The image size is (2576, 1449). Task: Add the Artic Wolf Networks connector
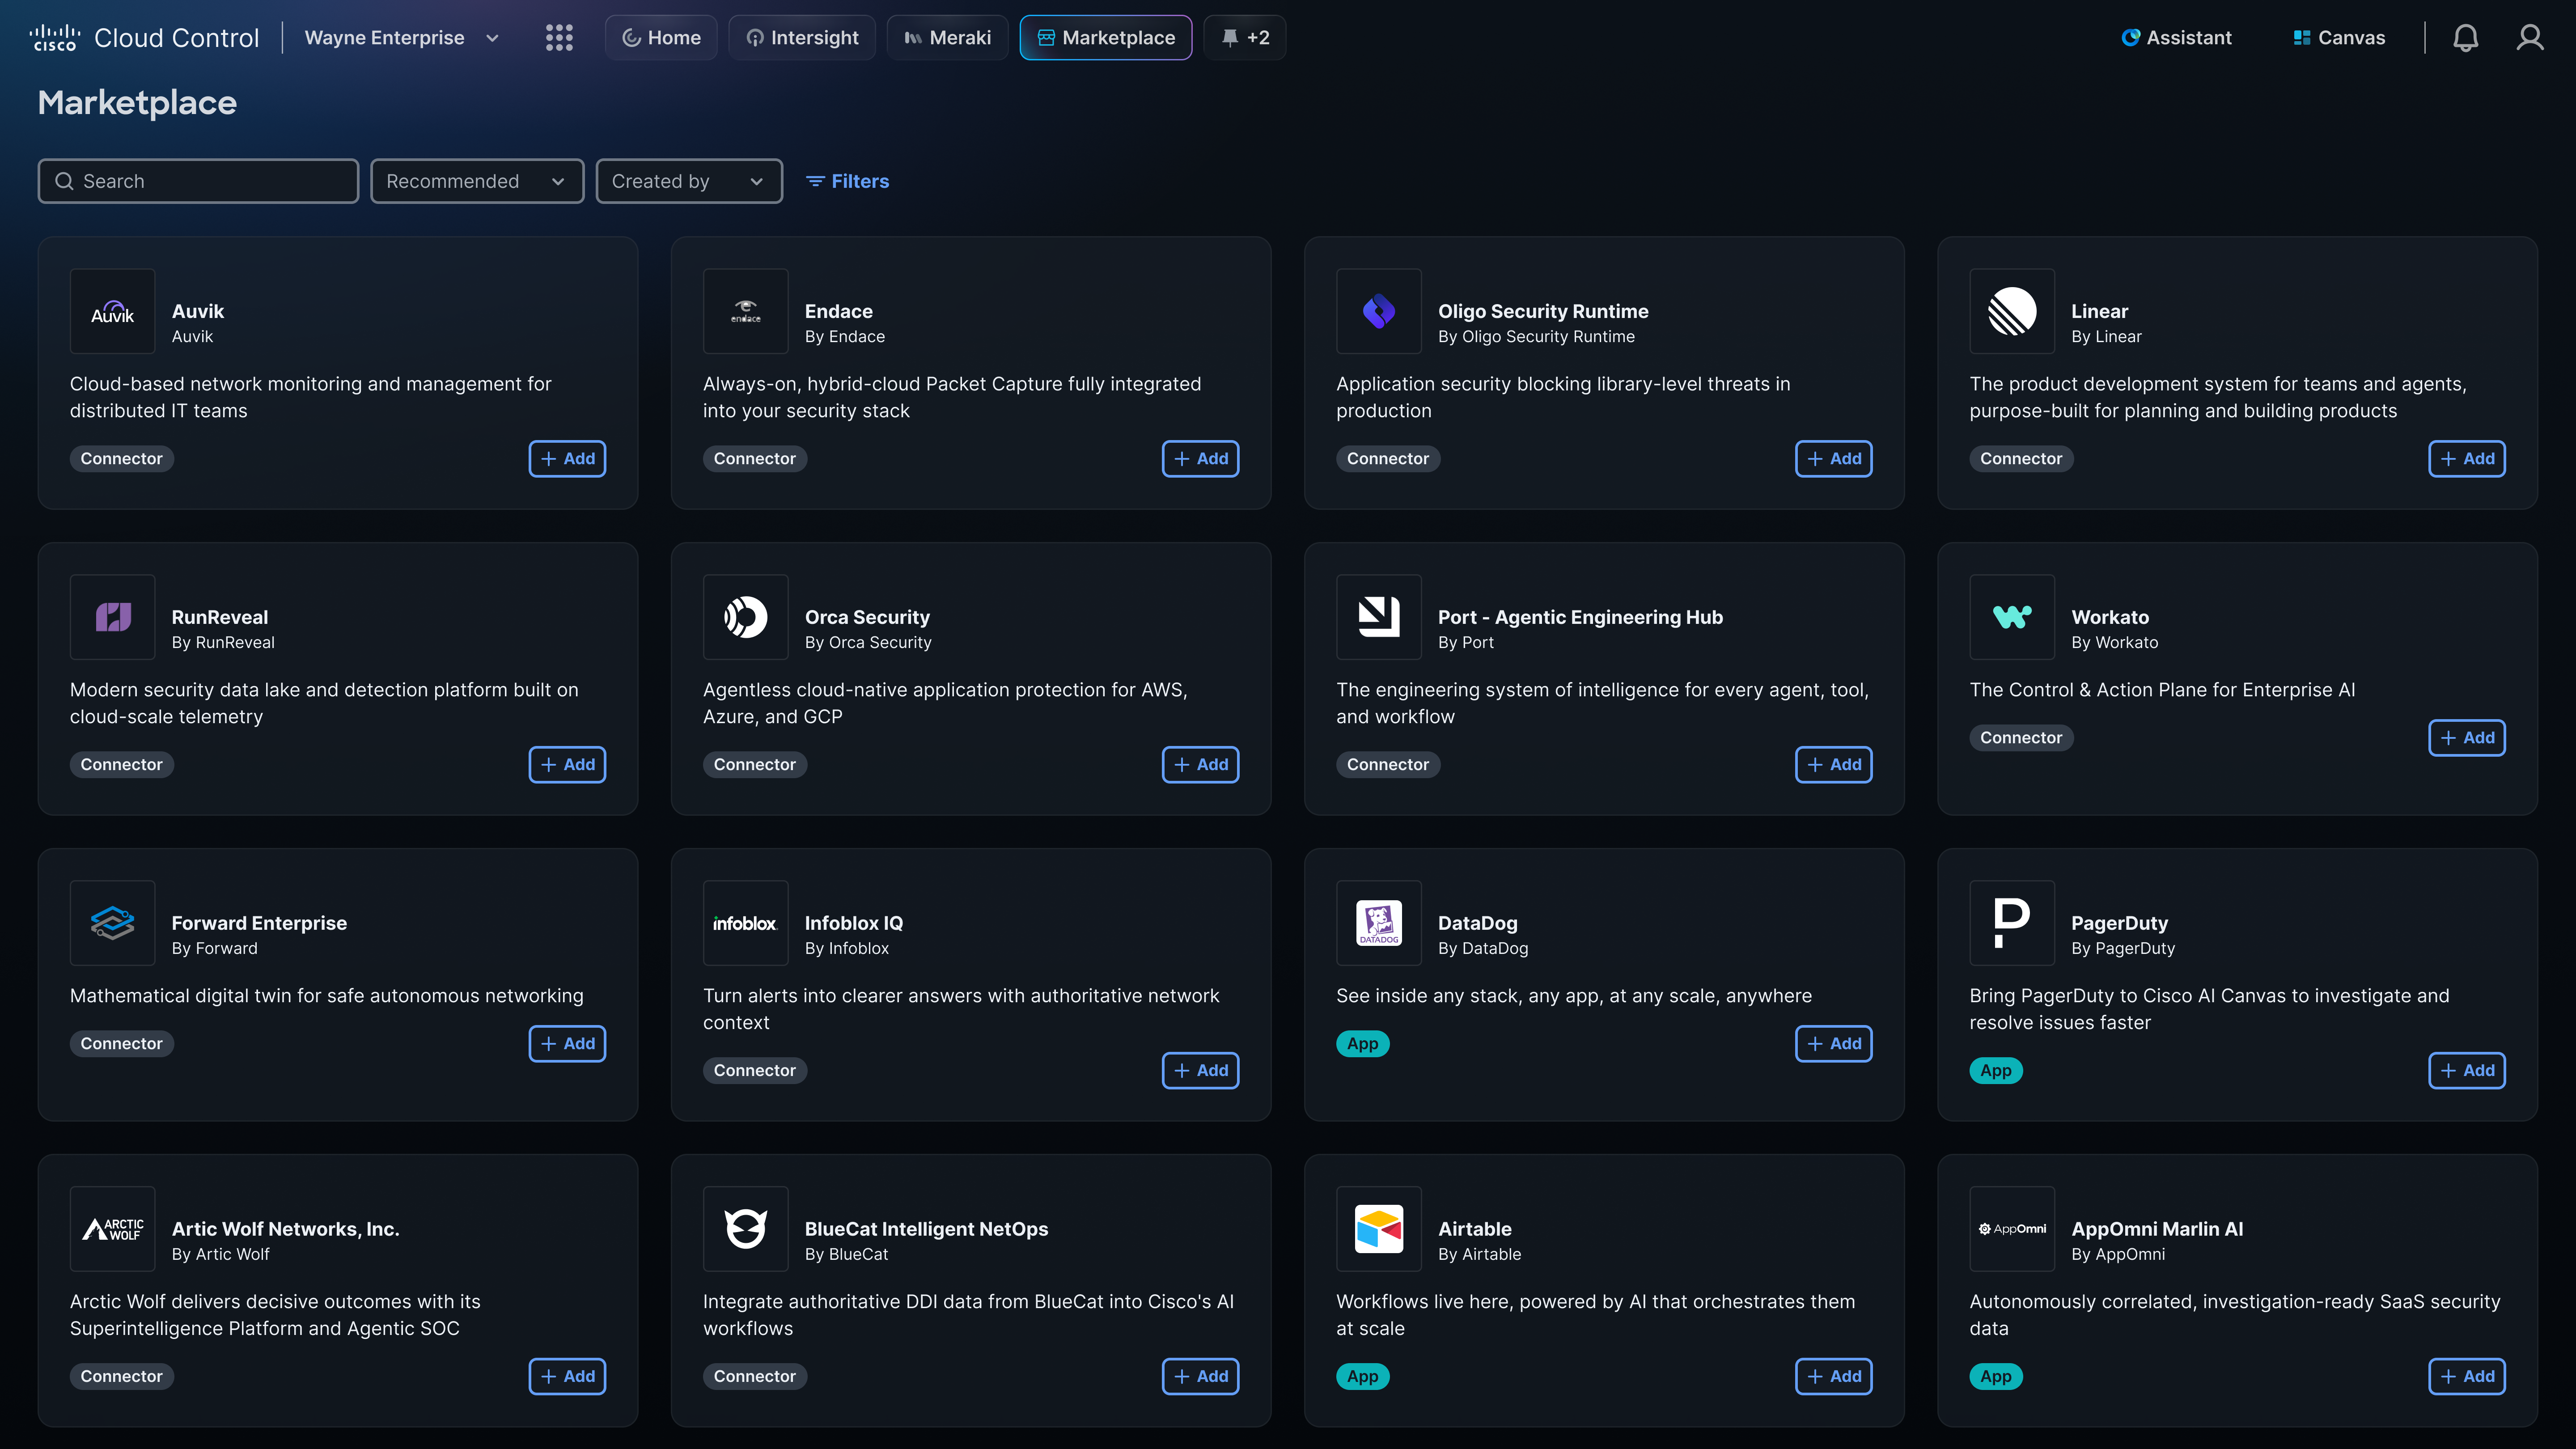tap(567, 1377)
